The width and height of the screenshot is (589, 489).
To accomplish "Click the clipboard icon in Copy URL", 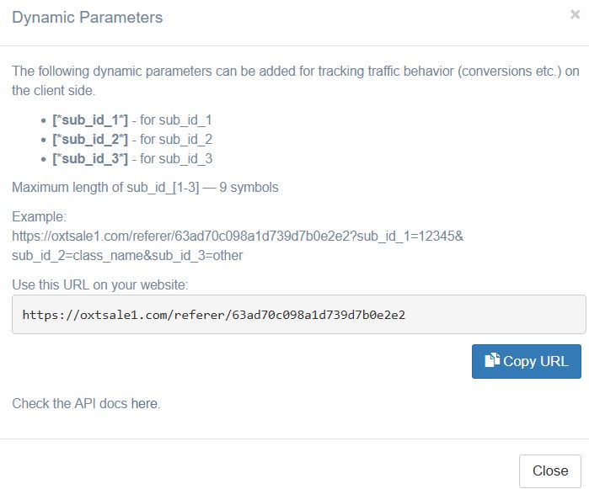I will [x=492, y=361].
